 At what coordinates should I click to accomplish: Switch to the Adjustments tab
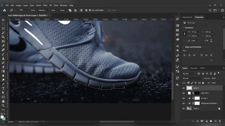[x=187, y=17]
